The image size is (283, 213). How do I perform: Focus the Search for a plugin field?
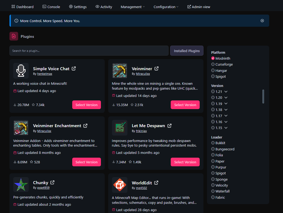[89, 51]
